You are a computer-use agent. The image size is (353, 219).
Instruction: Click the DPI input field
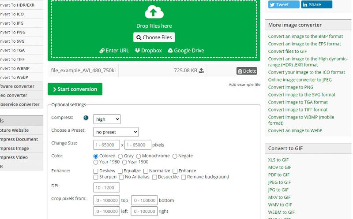click(x=106, y=187)
